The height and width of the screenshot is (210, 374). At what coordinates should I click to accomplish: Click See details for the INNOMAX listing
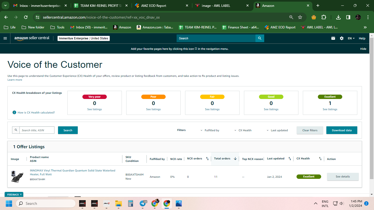[x=343, y=177]
